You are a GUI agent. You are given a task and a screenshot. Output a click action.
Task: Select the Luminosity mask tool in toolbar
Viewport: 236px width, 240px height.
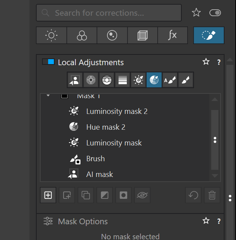point(138,80)
